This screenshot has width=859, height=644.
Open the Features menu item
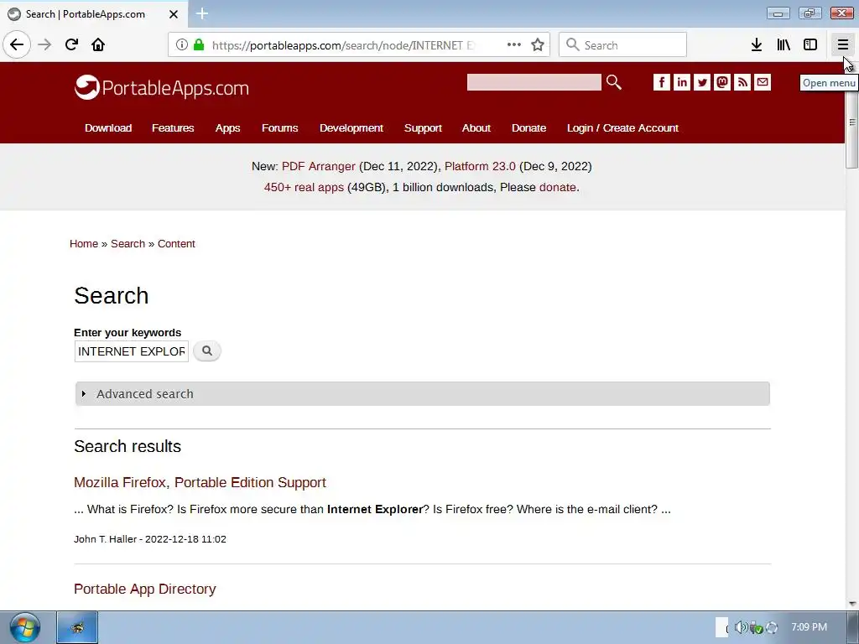[173, 127]
